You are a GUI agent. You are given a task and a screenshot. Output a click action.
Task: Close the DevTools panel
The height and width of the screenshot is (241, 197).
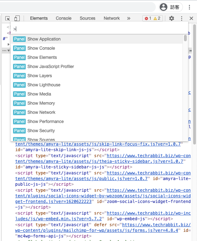[191, 18]
